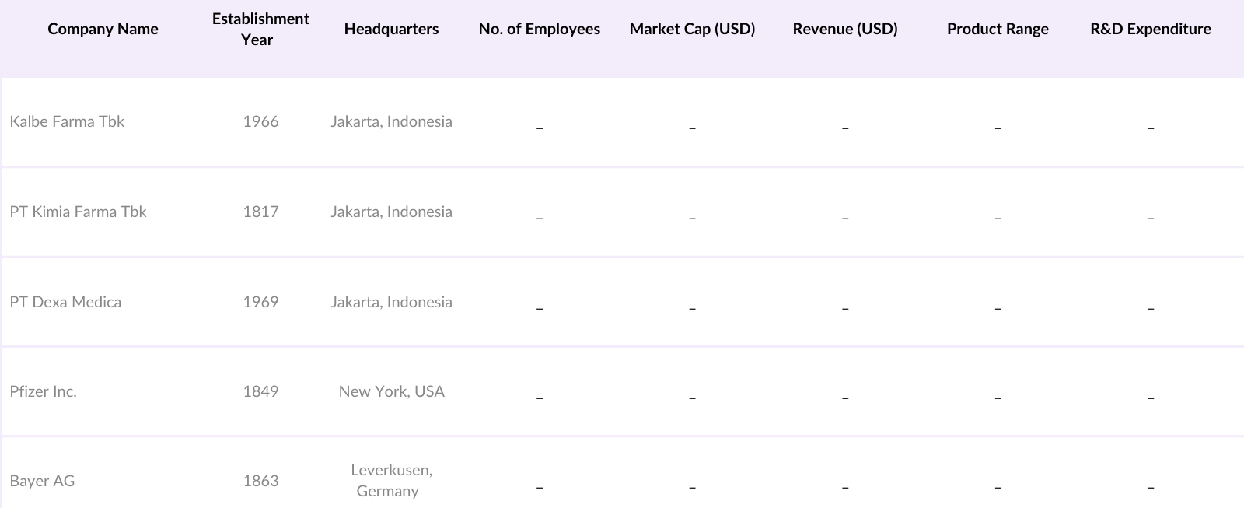Select establishment year 1966
1244x508 pixels.
click(260, 121)
